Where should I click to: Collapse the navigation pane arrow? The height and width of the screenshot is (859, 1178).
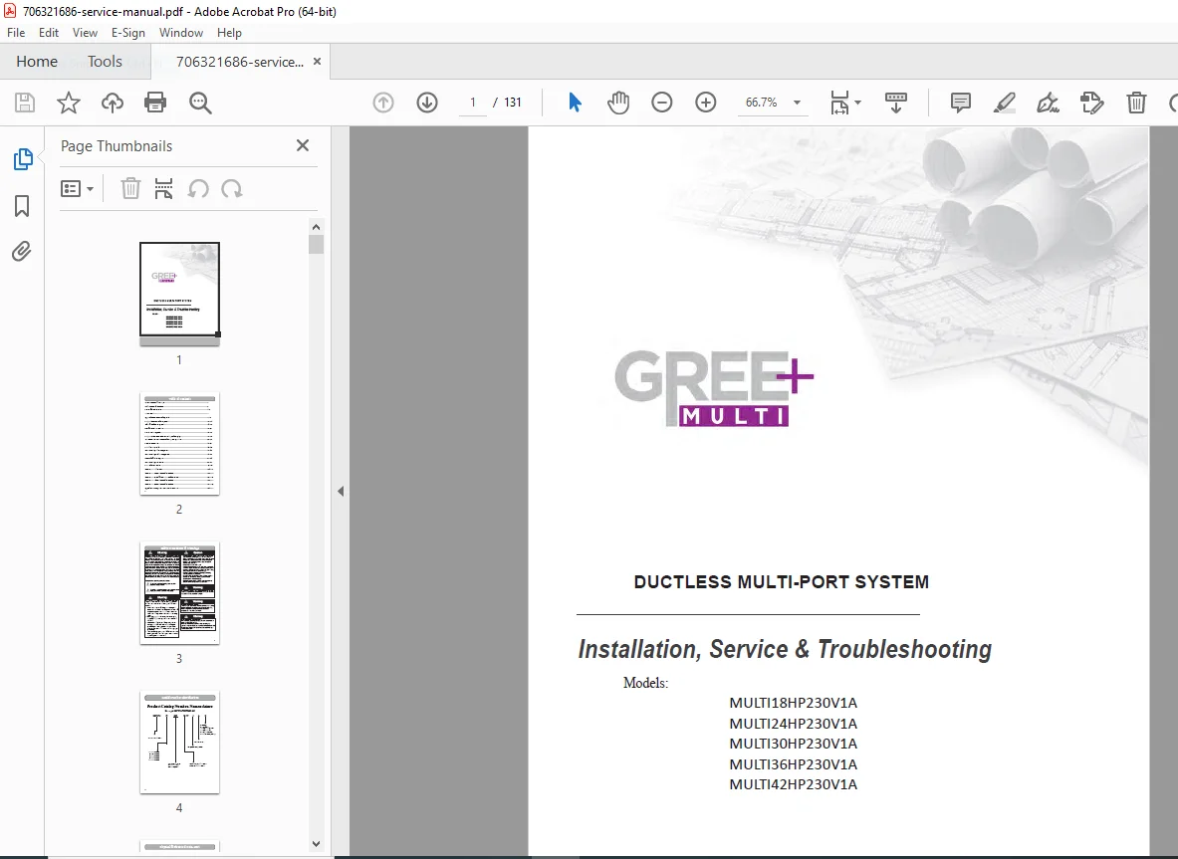click(341, 491)
